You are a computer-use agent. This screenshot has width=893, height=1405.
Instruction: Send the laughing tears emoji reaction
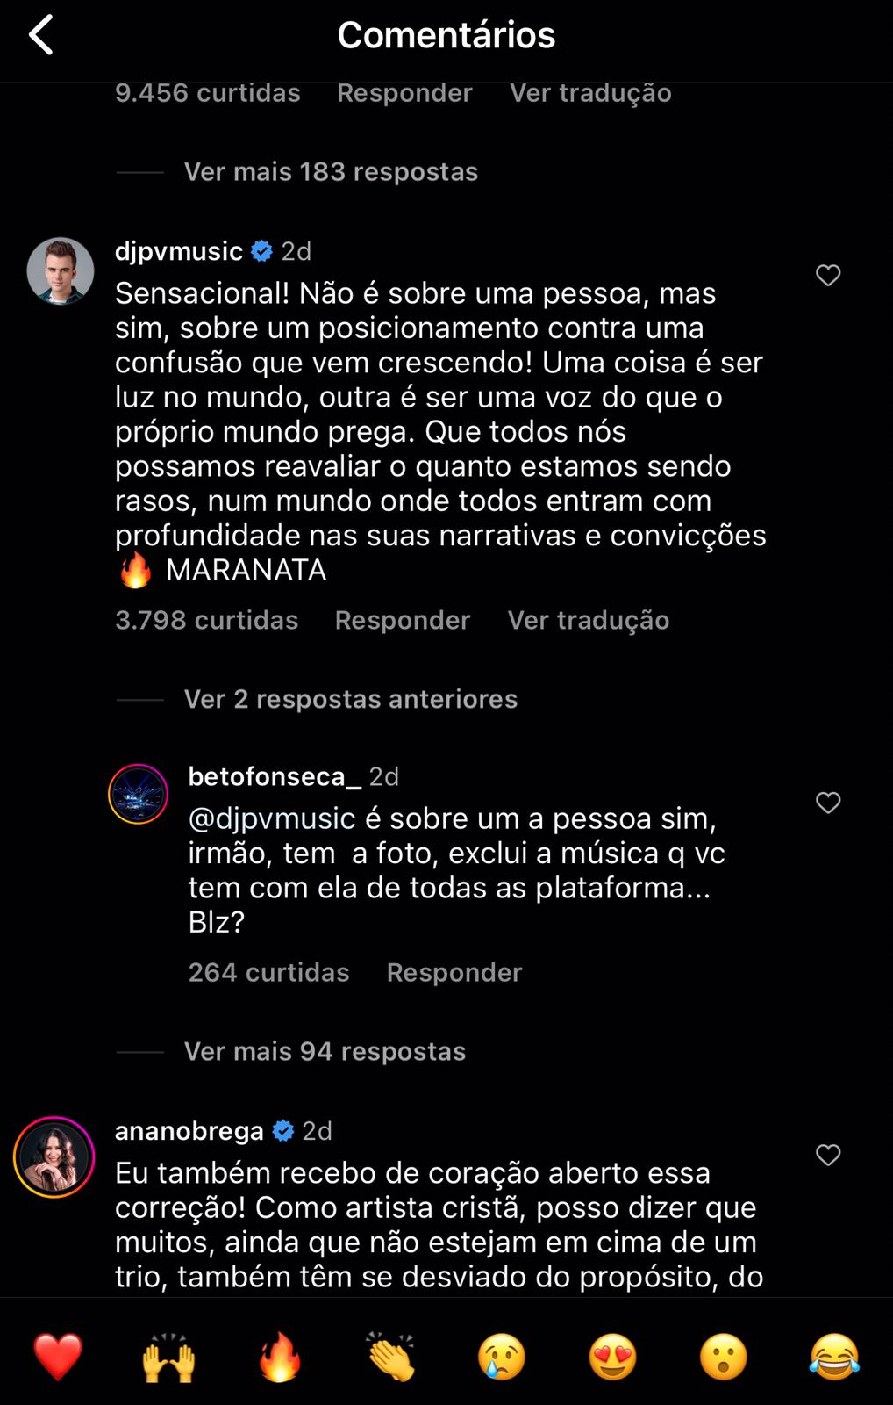click(x=834, y=1356)
